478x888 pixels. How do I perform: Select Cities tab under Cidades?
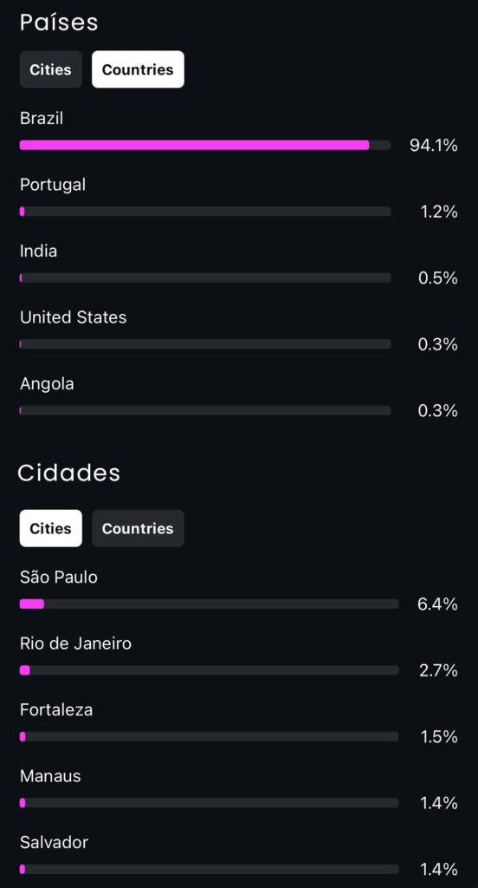click(x=51, y=528)
